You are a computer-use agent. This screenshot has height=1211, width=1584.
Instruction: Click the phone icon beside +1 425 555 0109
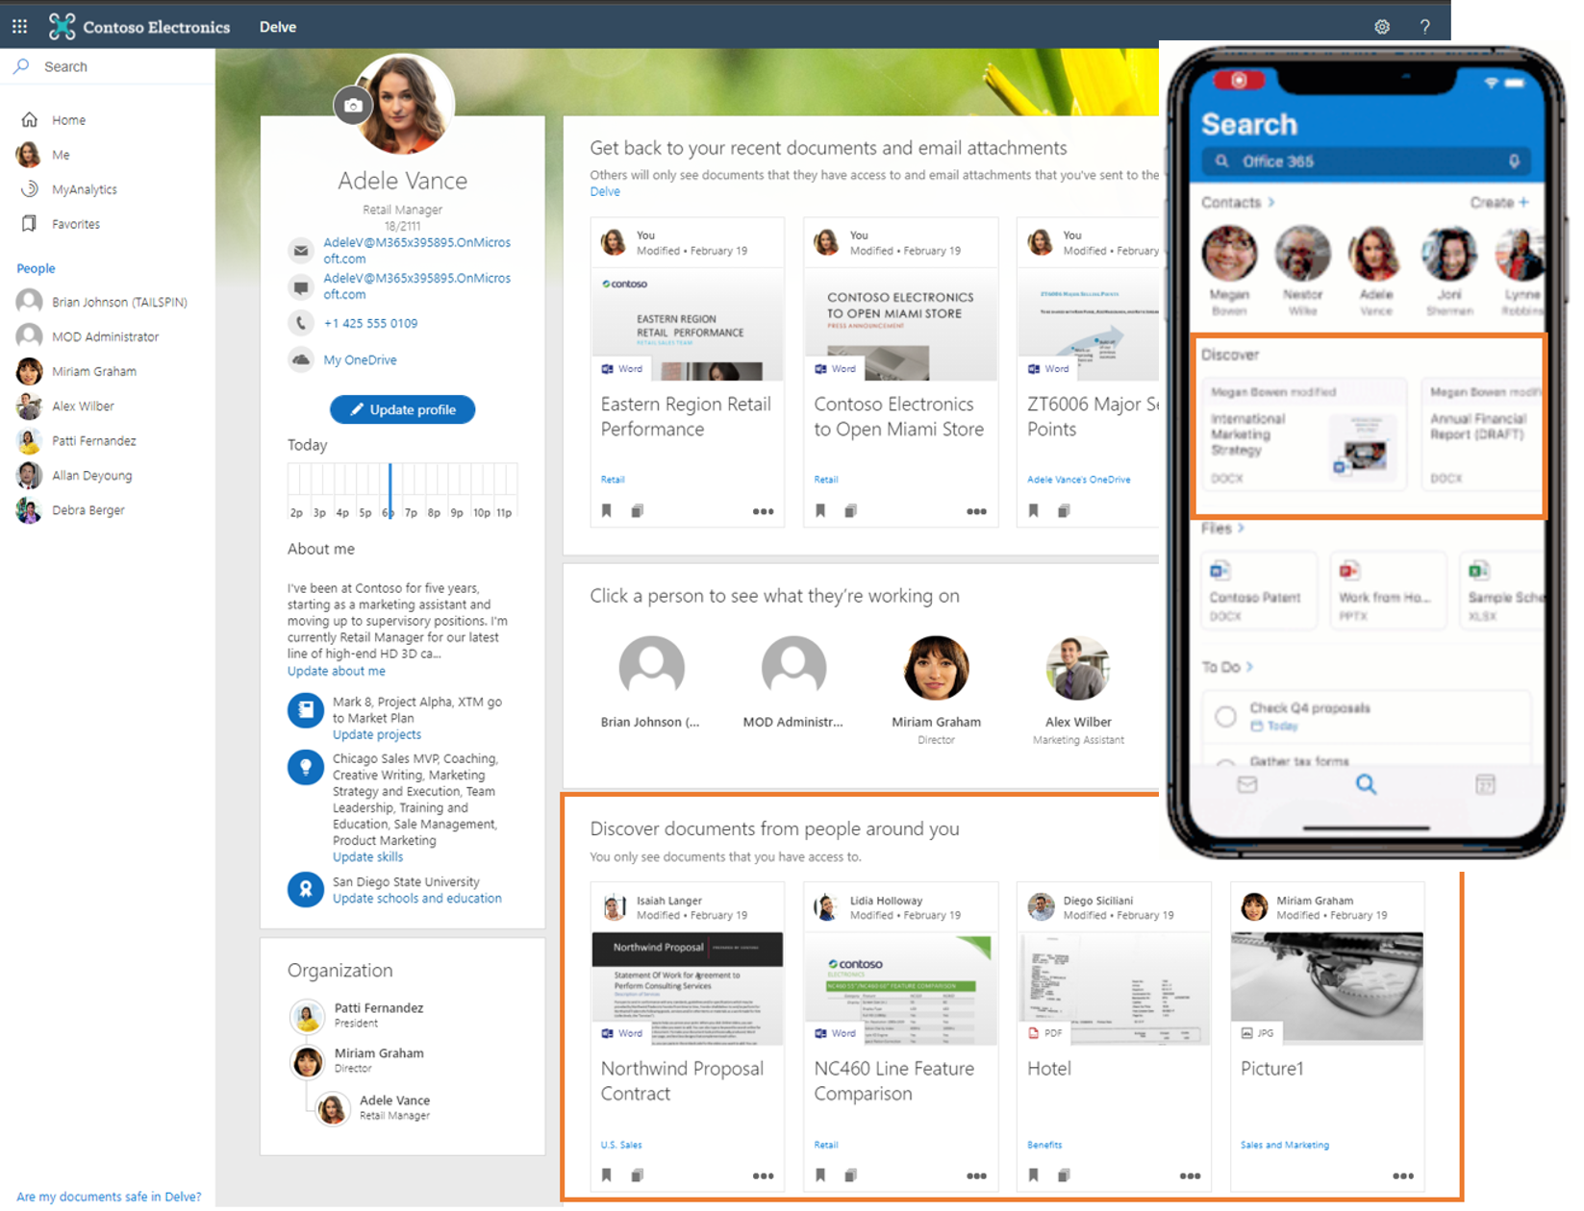301,323
